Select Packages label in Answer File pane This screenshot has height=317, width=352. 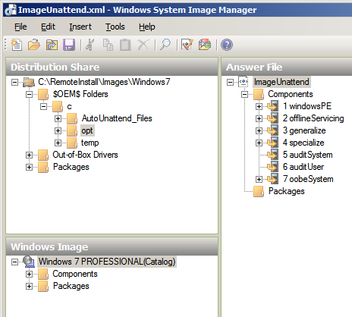(x=287, y=191)
